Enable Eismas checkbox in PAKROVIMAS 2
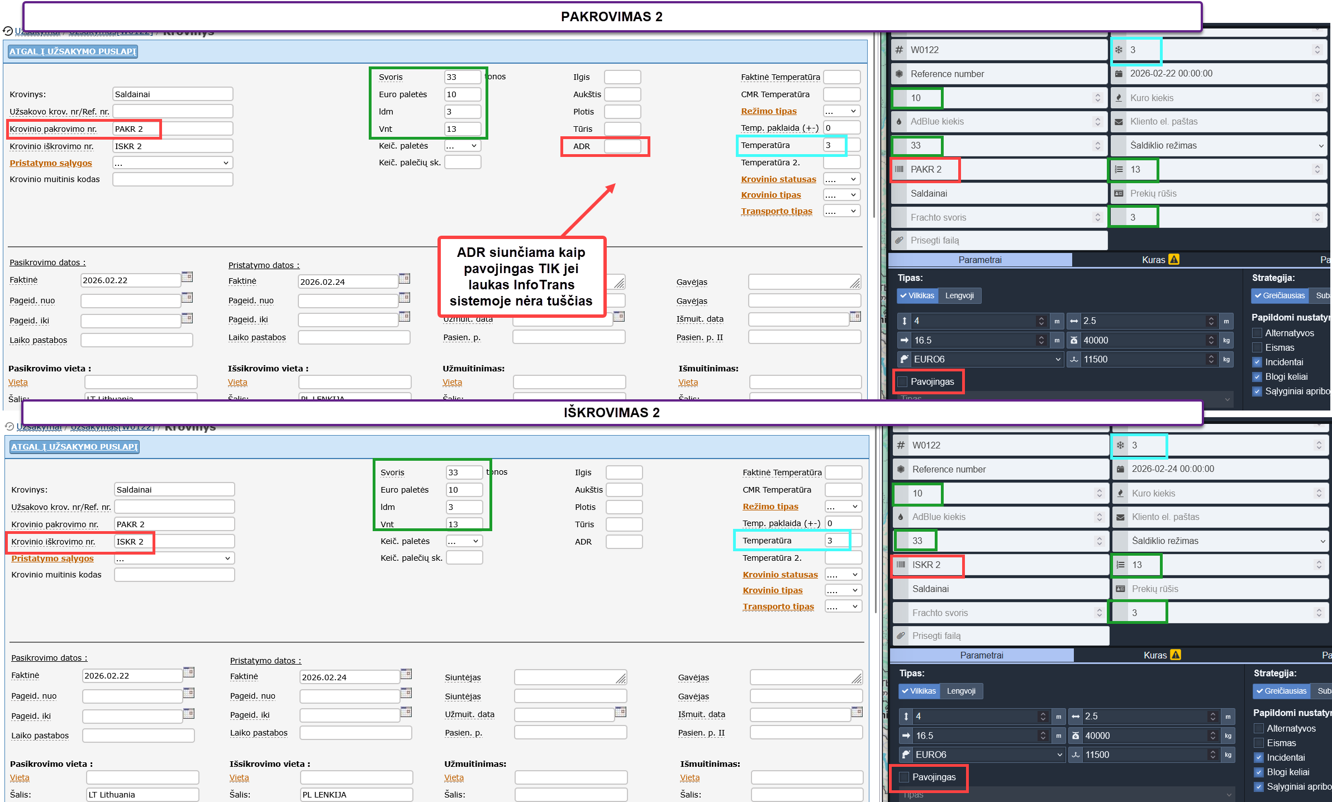 click(x=1257, y=347)
